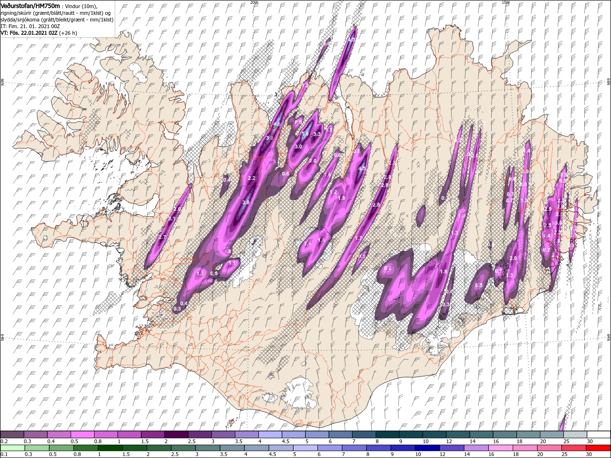Click the 3.1 value in the western snow band

click(172, 219)
